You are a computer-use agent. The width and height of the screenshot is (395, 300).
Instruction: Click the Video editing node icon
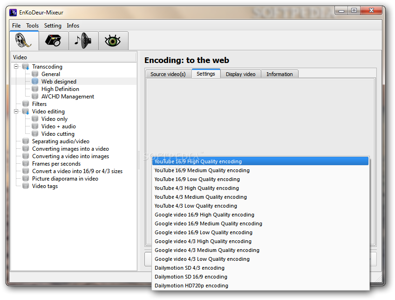coord(26,111)
